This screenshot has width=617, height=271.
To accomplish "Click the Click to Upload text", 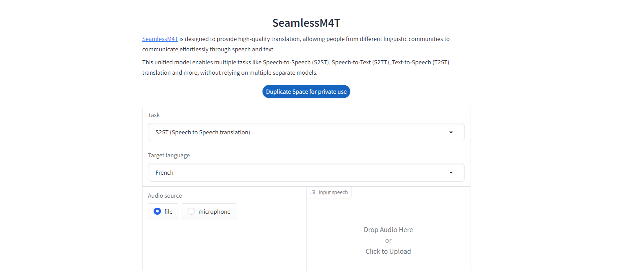I will (x=388, y=251).
